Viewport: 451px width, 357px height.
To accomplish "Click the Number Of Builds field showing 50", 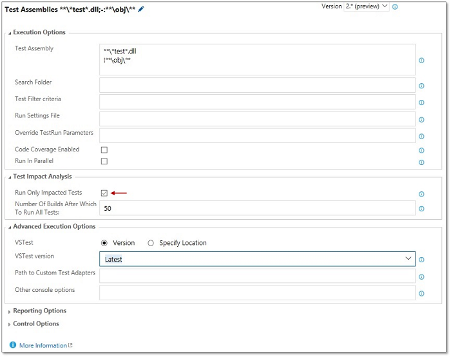I will (x=257, y=208).
